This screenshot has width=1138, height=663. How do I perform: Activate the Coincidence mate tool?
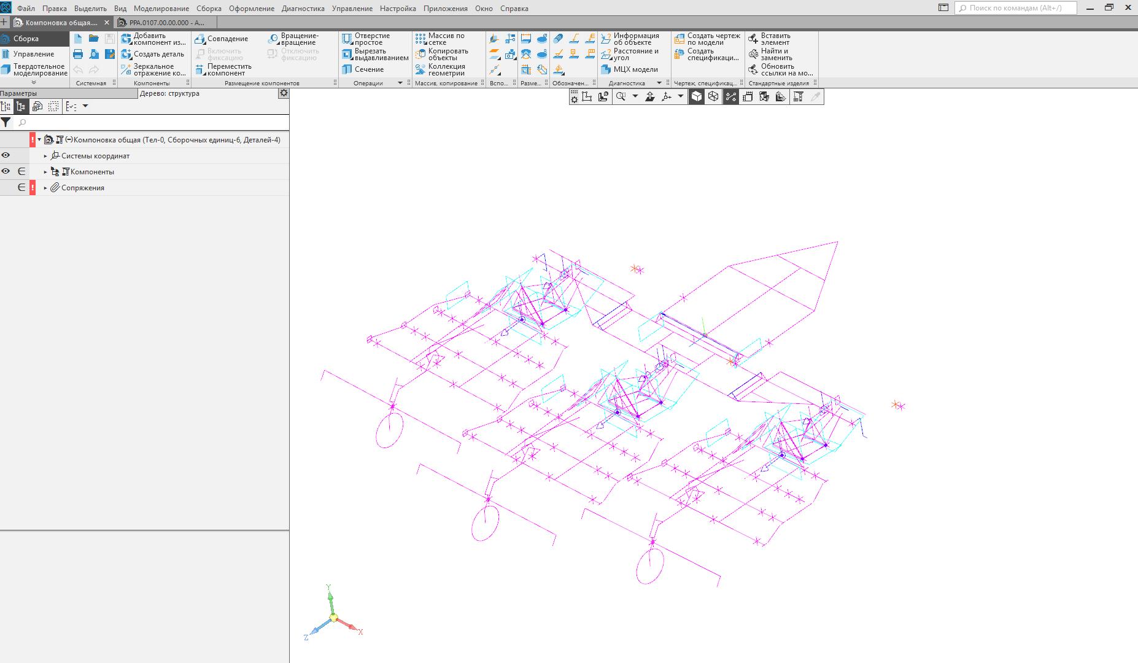coord(200,39)
